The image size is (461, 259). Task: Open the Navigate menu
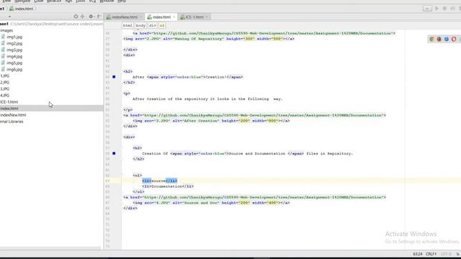[x=22, y=1]
